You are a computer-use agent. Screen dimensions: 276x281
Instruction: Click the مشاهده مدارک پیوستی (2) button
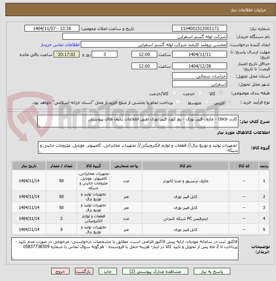155,271
